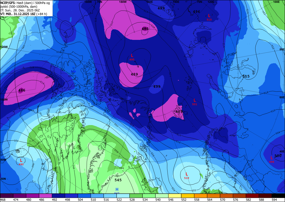Select the bold 545 thickness label
The width and height of the screenshot is (285, 202).
tap(118, 180)
